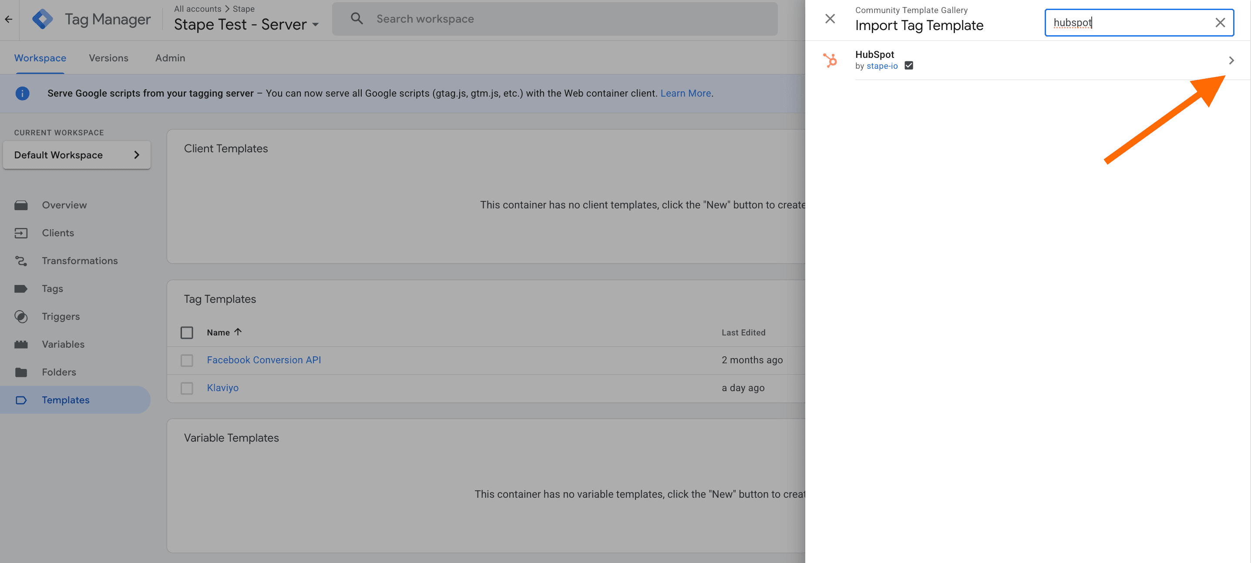Expand the HubSpot template details
1251x563 pixels.
1231,60
